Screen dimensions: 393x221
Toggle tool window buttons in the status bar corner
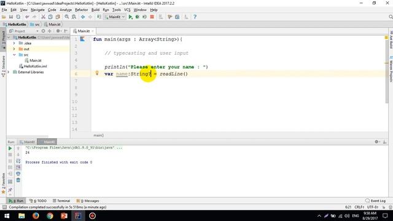pyautogui.click(x=4, y=207)
